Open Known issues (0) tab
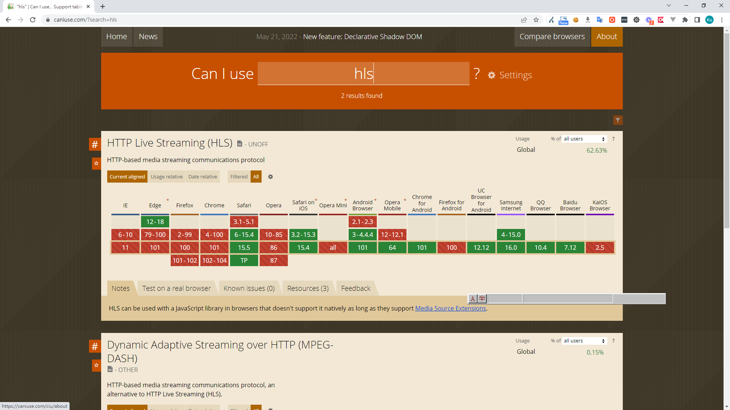730x410 pixels. tap(249, 289)
